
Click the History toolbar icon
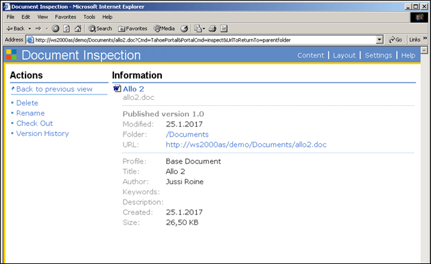[184, 29]
